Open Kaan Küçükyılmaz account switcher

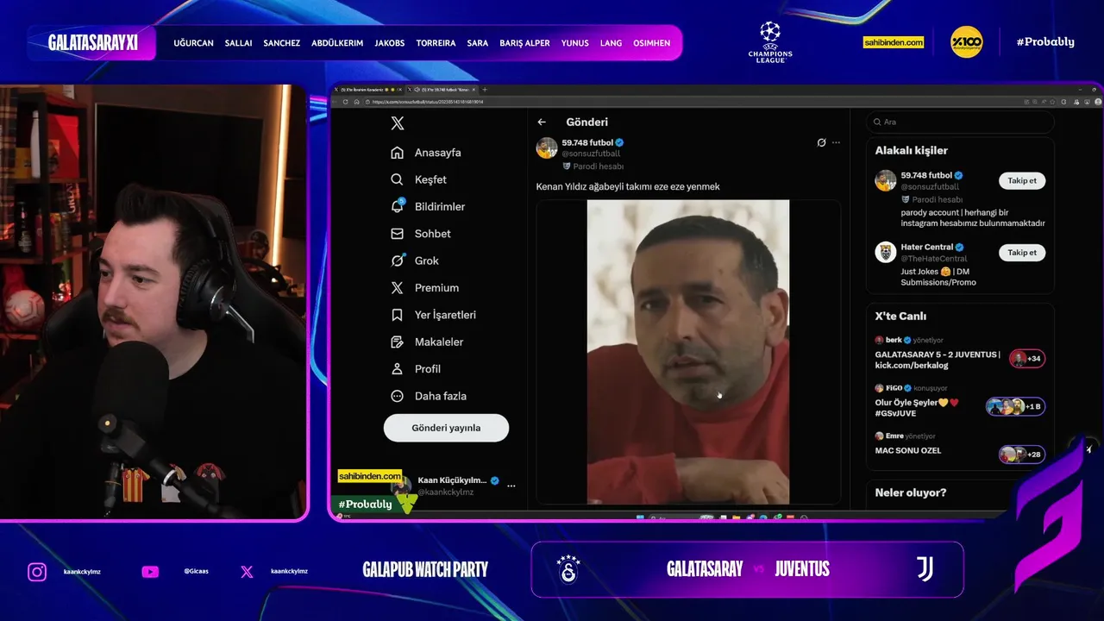pos(453,486)
